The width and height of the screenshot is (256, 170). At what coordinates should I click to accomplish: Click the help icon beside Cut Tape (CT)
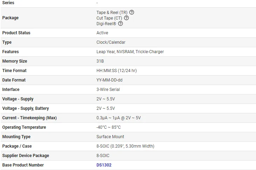126,18
